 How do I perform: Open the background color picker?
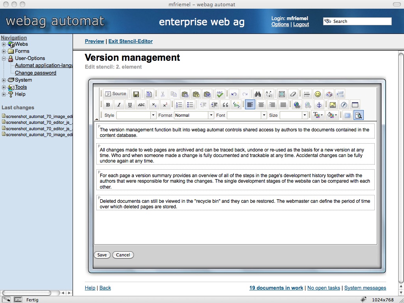pyautogui.click(x=332, y=115)
